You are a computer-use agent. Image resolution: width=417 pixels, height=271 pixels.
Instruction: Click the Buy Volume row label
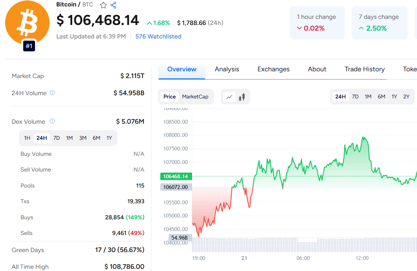coord(36,154)
